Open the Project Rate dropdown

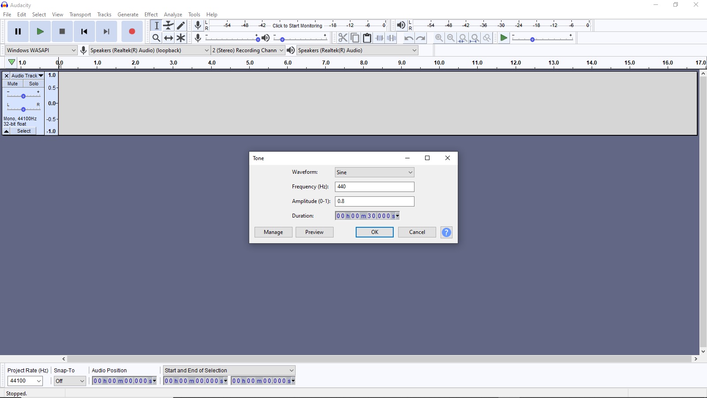pos(25,381)
